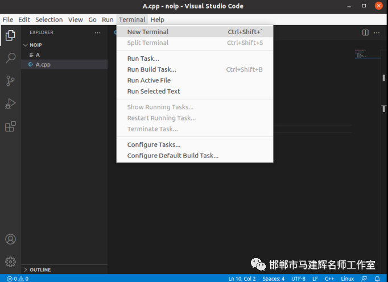388x282 pixels.
Task: Open the Selection menu
Action: [x=49, y=19]
